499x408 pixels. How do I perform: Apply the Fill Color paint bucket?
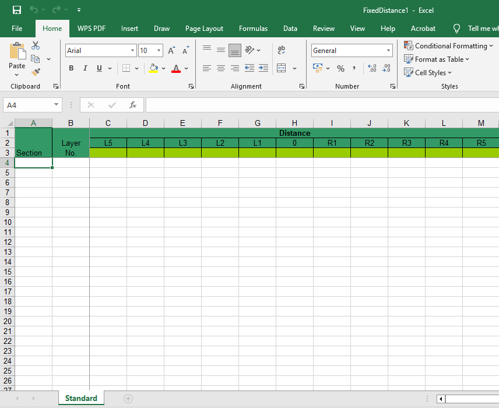coord(153,68)
